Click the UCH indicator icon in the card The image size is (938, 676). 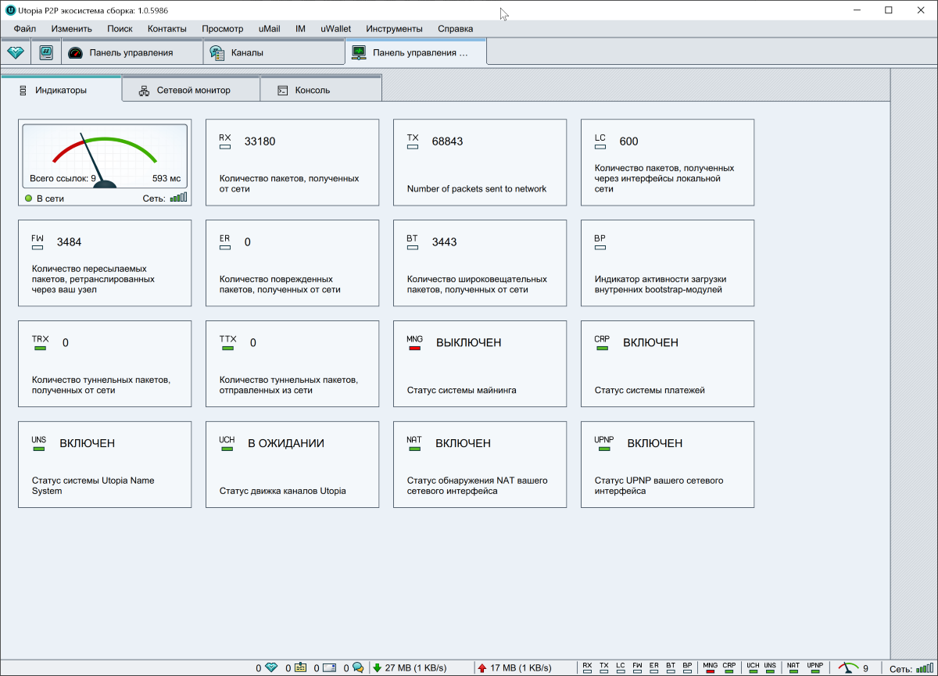[227, 444]
